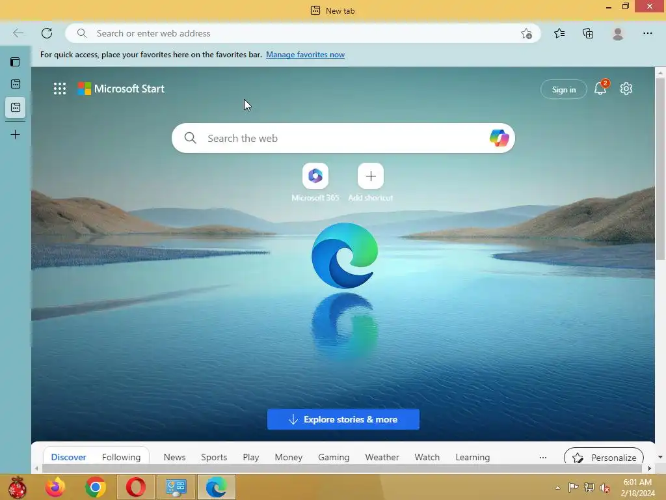Click Manage favorites now link
This screenshot has height=500, width=666.
306,55
